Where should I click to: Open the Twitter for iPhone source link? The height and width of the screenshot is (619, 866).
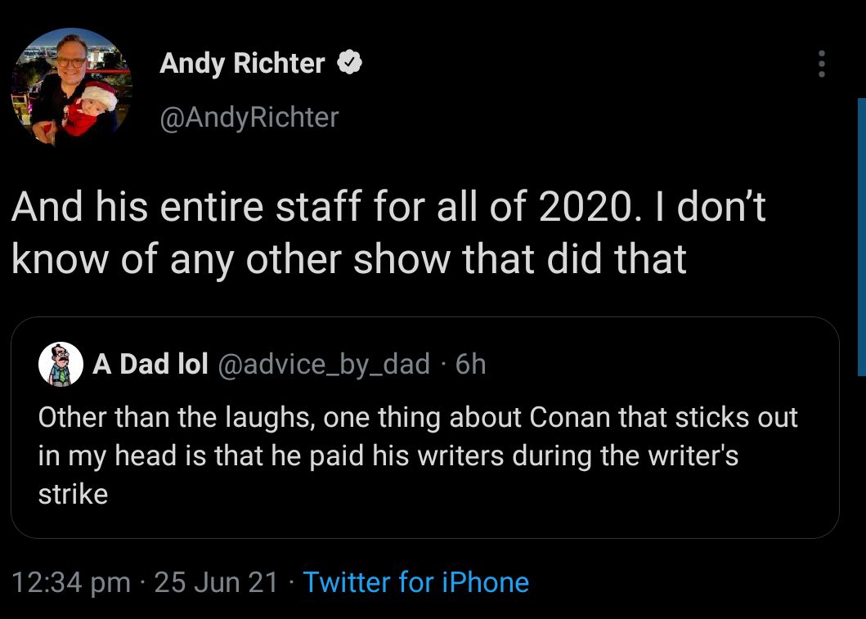click(415, 582)
